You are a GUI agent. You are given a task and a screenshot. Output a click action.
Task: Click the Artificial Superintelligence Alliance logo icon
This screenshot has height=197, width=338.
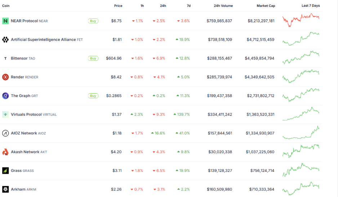click(x=5, y=39)
